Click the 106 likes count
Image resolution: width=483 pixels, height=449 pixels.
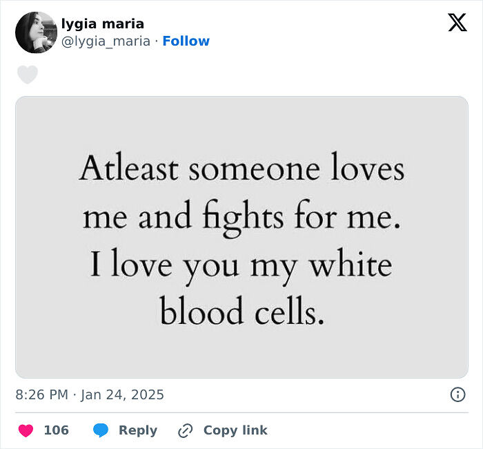coord(57,430)
